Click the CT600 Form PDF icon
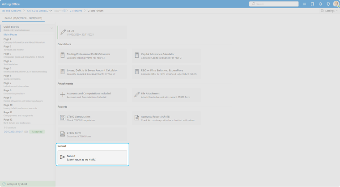 pos(63,134)
